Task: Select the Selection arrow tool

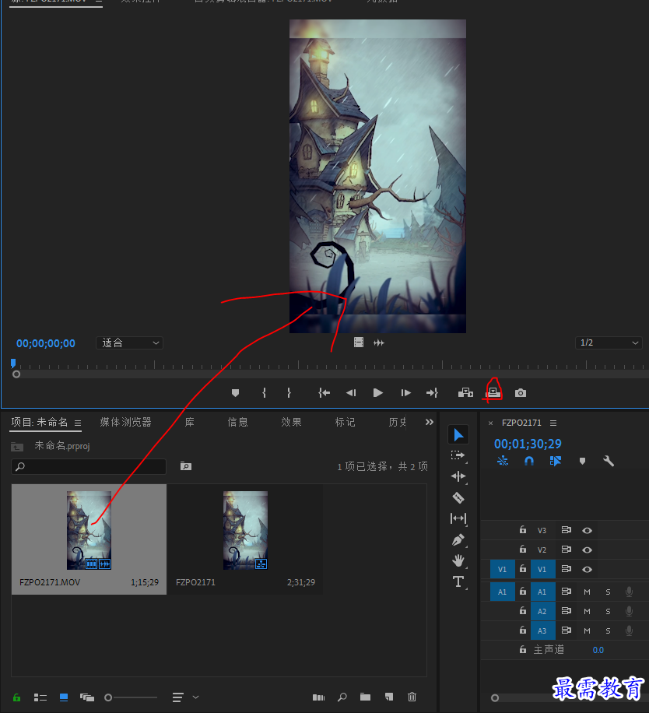Action: point(458,434)
